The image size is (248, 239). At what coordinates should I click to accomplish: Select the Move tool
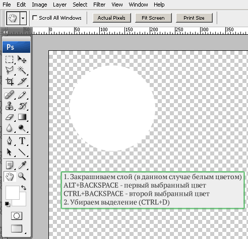pos(22,59)
